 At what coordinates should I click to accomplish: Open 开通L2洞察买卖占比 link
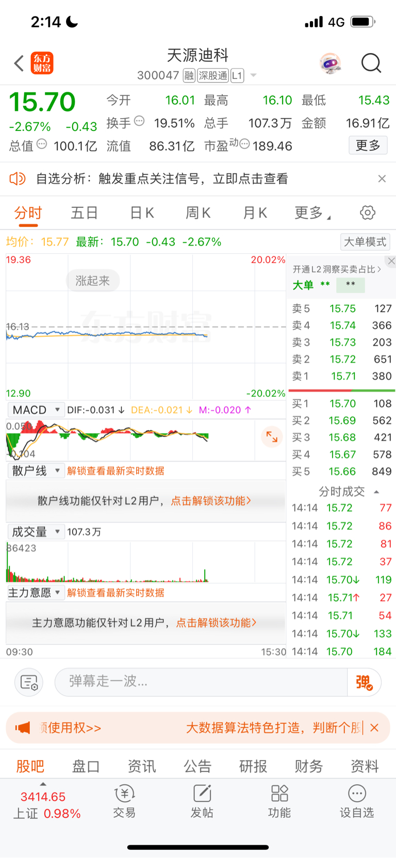[337, 269]
